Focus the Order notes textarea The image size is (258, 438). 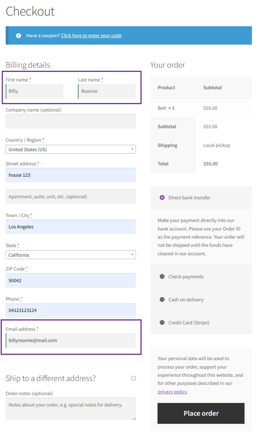(x=71, y=409)
